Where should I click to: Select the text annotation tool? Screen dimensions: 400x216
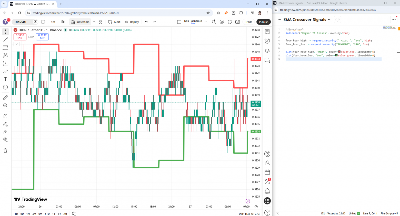click(5, 79)
